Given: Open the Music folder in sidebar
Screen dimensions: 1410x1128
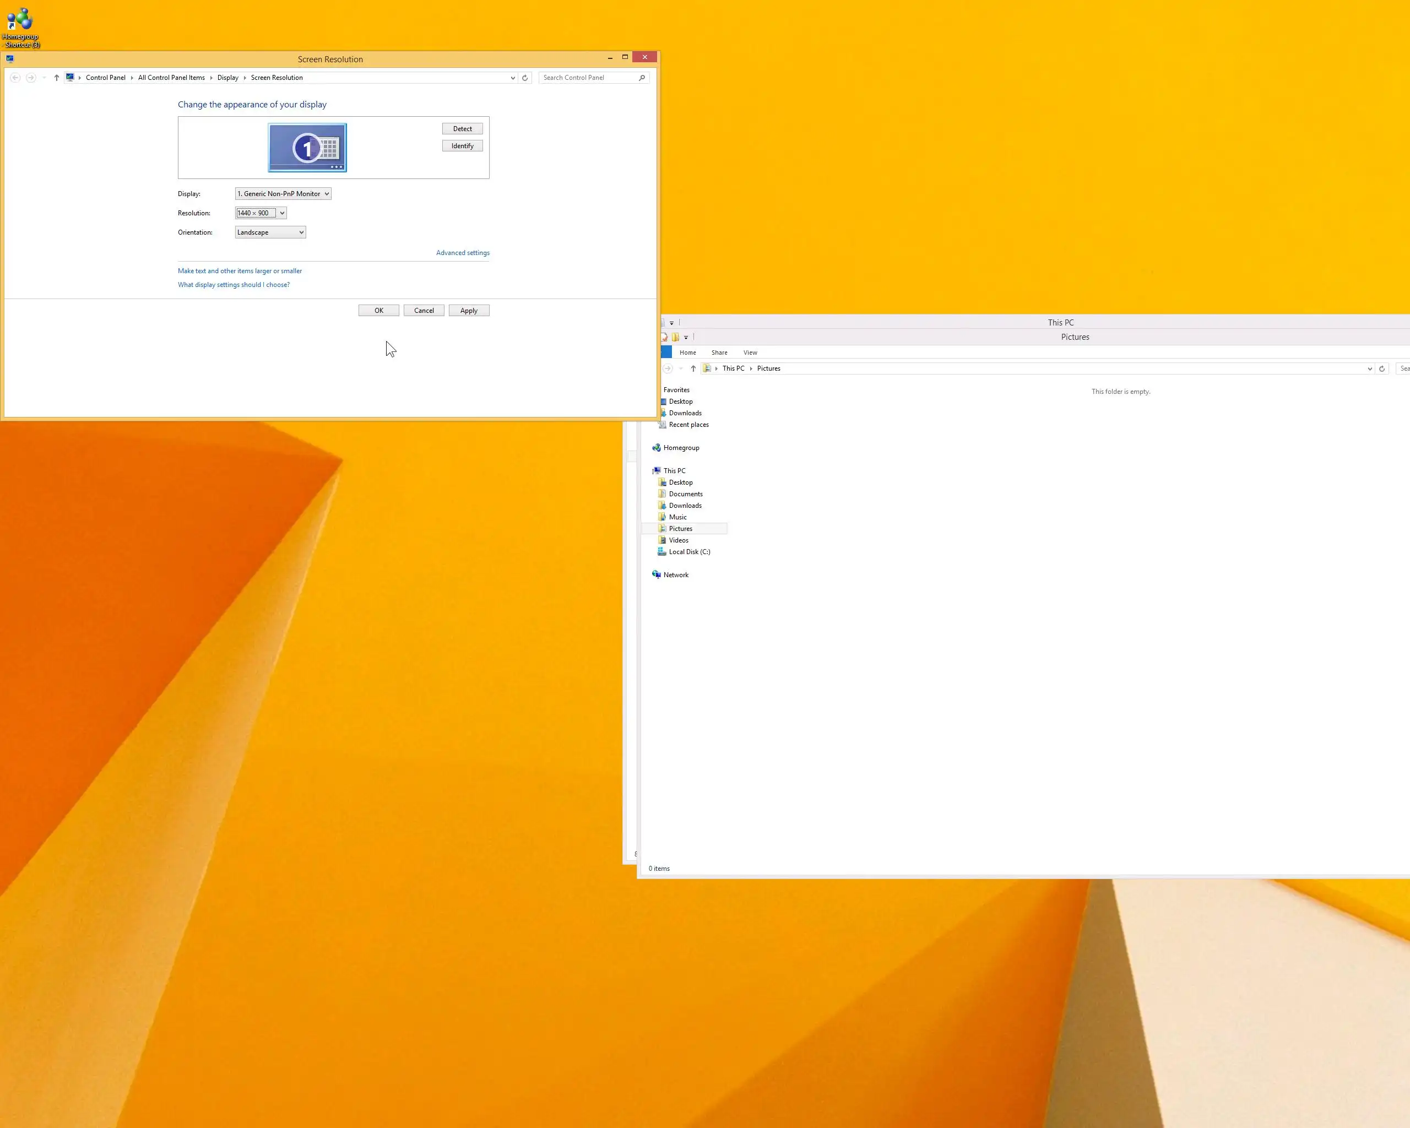Looking at the screenshot, I should click(x=677, y=517).
